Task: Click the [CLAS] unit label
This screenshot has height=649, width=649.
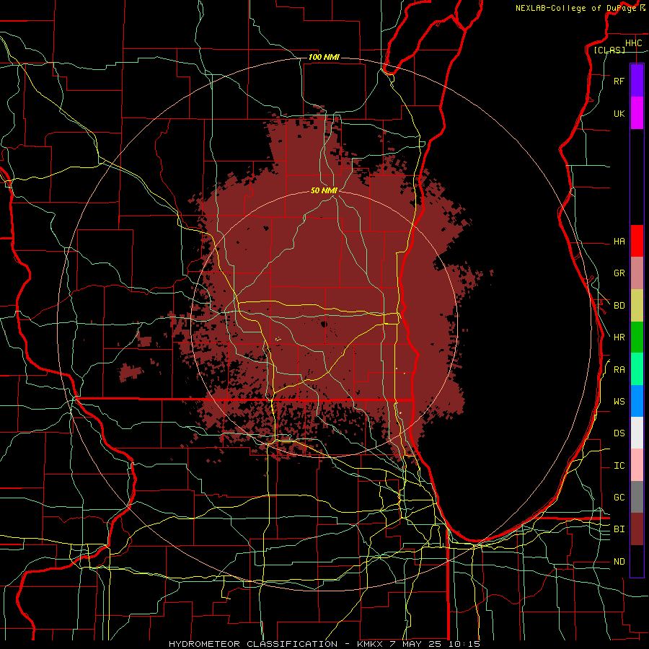Action: coord(609,50)
